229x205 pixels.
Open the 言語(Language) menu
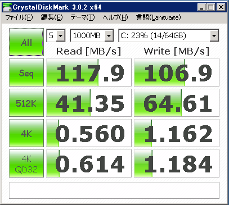[159, 17]
